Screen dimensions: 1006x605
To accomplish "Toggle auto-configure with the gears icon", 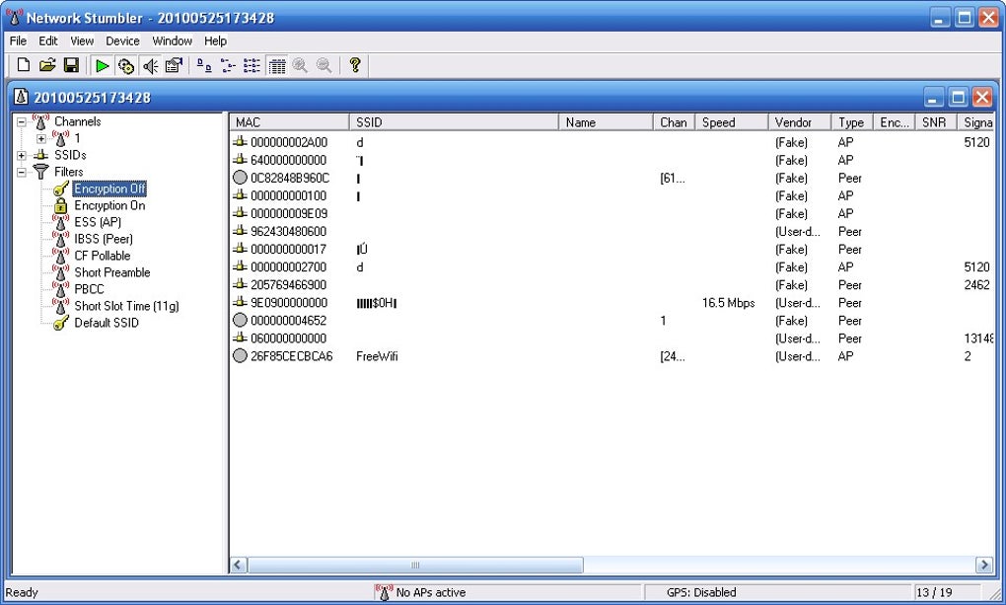I will [126, 65].
